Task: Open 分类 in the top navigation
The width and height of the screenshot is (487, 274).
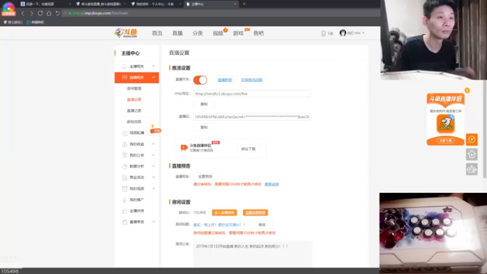Action: tap(197, 33)
